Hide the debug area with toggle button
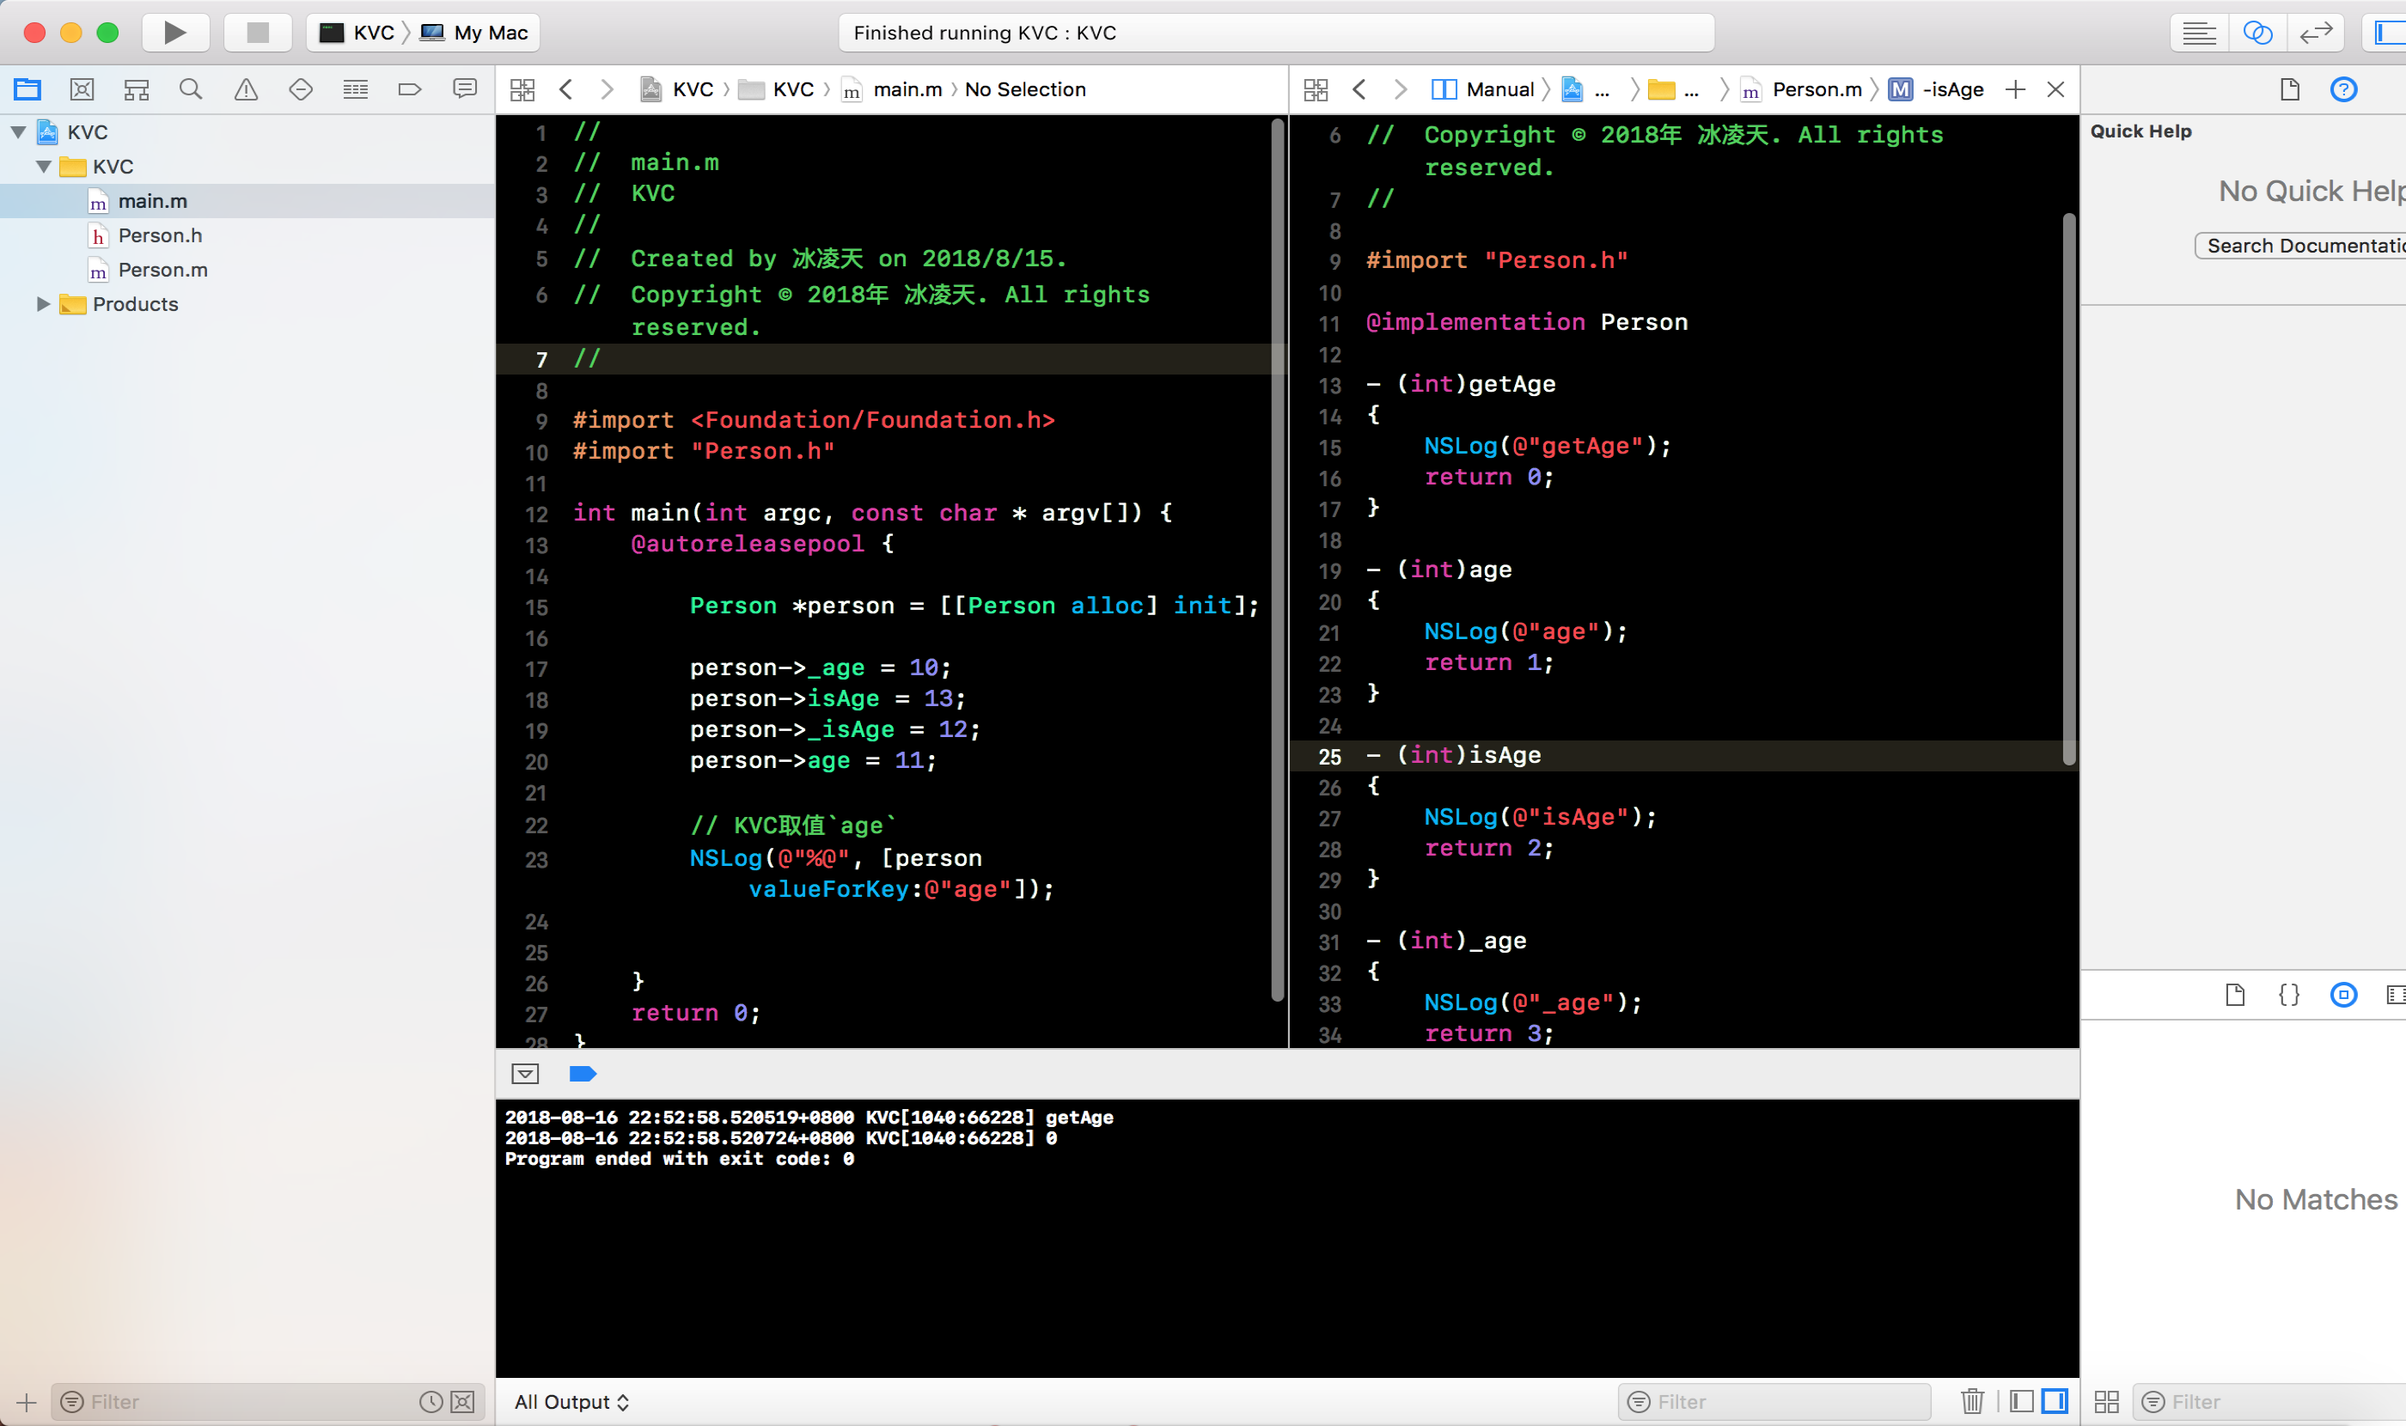 coord(525,1073)
